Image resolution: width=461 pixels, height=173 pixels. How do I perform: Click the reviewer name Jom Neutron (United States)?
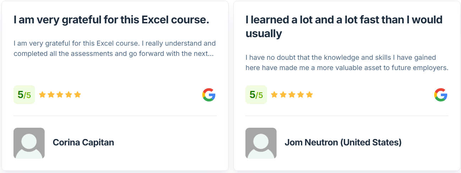click(x=343, y=143)
